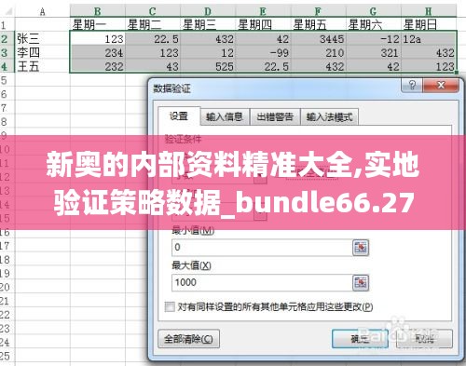466x366 pixels.
Task: Click cell containing 星期二
Action: [152, 24]
